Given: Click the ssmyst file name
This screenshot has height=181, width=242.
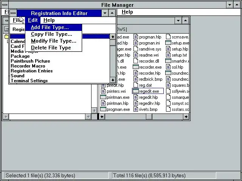Looking at the screenshot, I should point(180,103).
